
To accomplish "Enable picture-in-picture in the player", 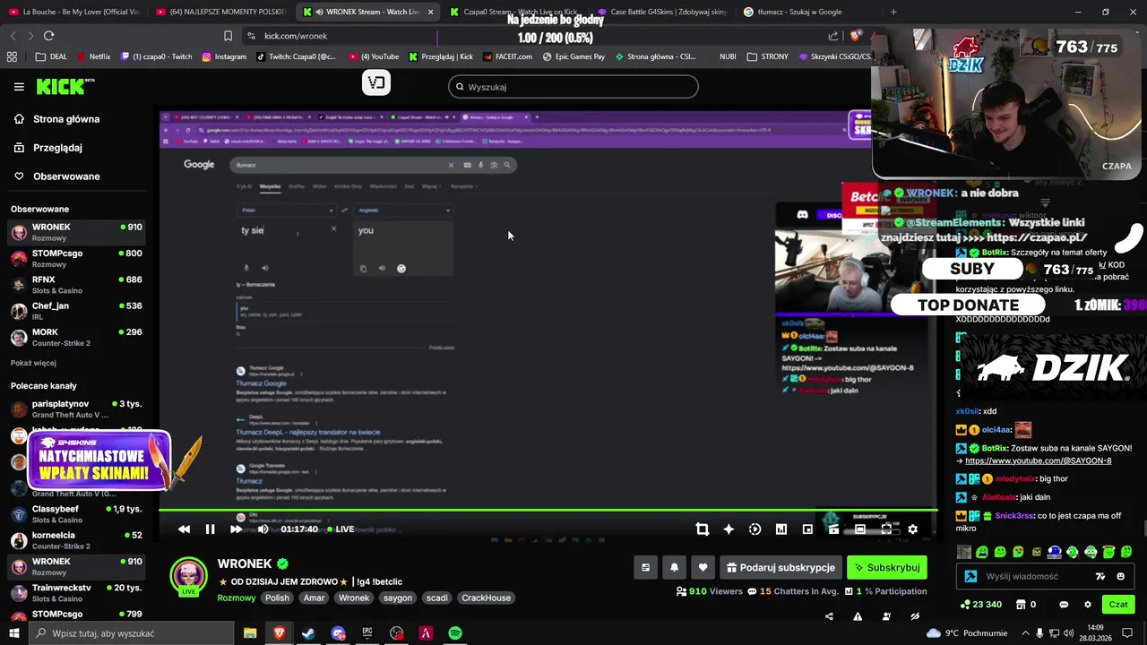I will (x=807, y=529).
